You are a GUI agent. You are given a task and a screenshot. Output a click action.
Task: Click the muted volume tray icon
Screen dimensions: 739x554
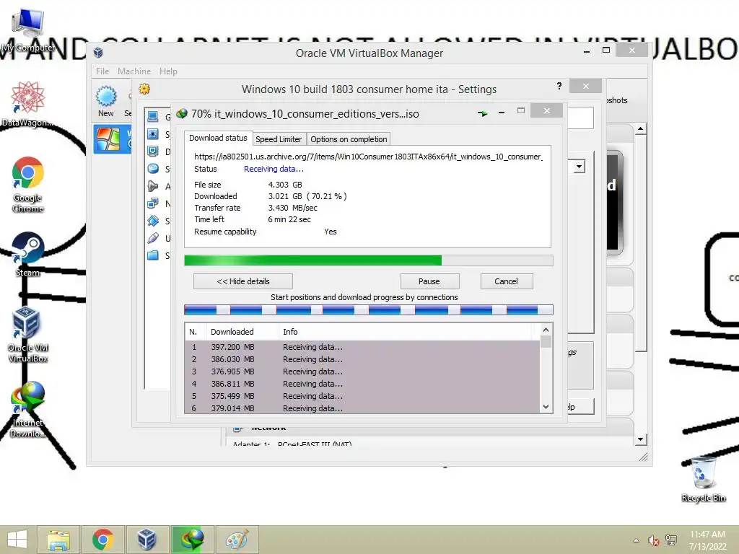click(653, 540)
